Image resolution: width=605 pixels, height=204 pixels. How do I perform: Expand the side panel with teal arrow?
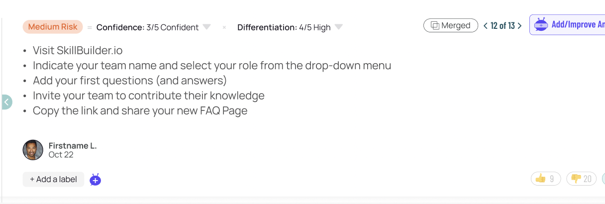(x=6, y=102)
